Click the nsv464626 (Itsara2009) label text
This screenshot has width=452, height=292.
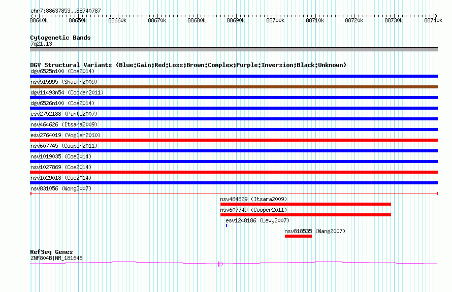[64, 124]
